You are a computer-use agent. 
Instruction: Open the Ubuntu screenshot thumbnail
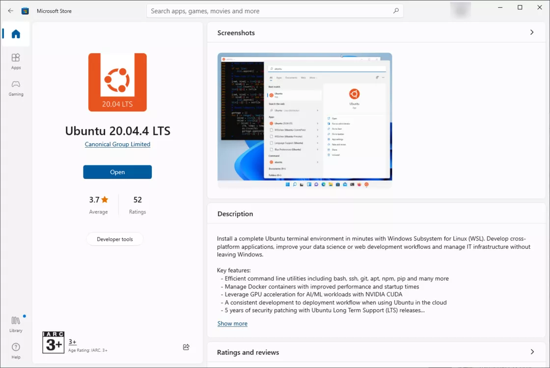click(x=305, y=120)
